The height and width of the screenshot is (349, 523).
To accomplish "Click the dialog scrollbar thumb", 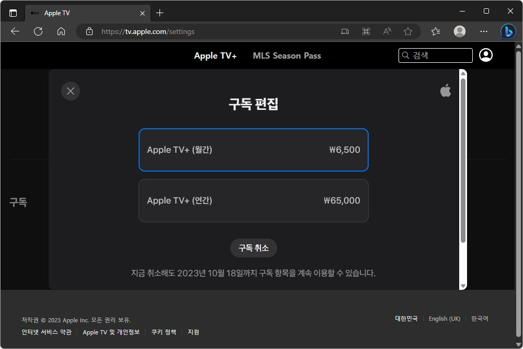I will pos(463,161).
